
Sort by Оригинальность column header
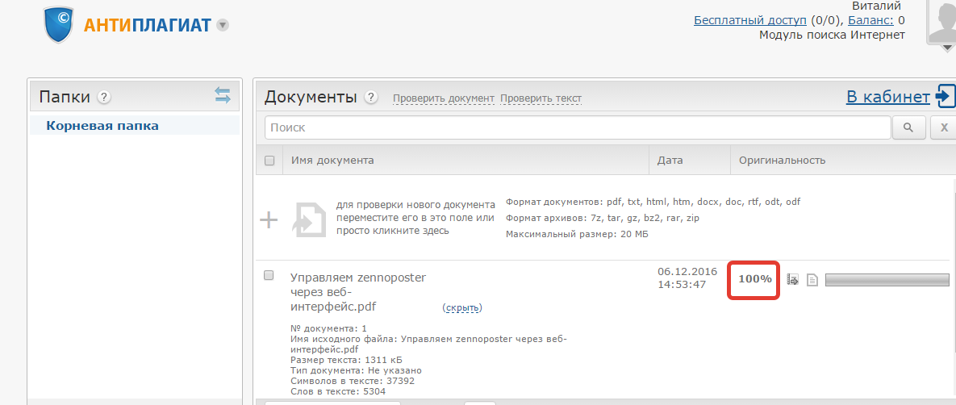click(783, 161)
